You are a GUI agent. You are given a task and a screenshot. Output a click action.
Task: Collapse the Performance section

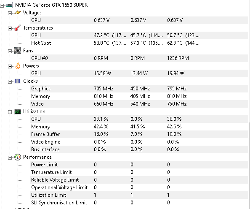(x=10, y=157)
